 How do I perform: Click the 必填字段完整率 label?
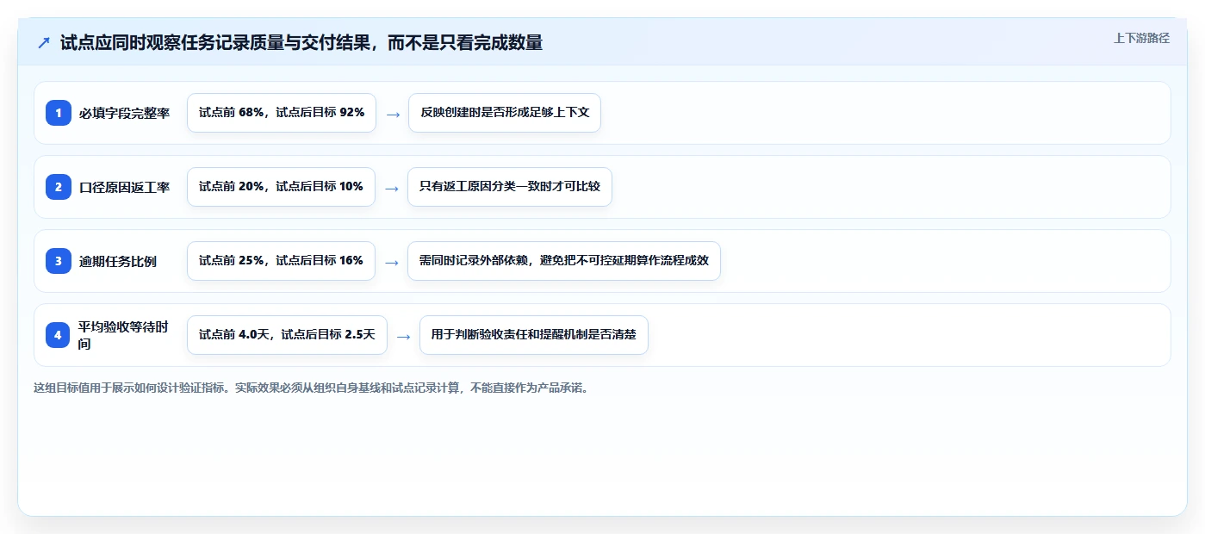point(124,113)
